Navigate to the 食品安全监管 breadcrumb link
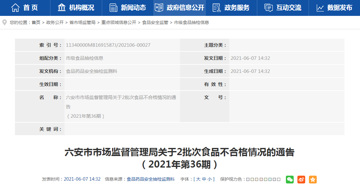 (x=155, y=22)
